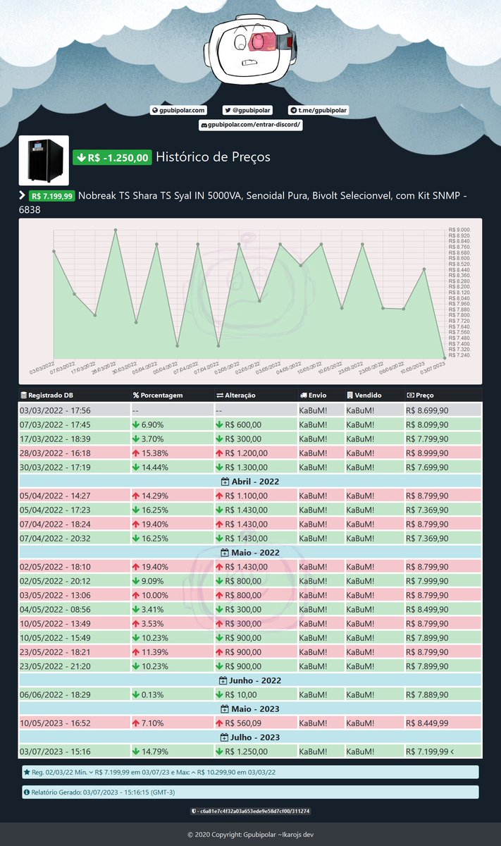This screenshot has height=846, width=501.
Task: Open the @gpubipolar Twitter link
Action: click(248, 111)
